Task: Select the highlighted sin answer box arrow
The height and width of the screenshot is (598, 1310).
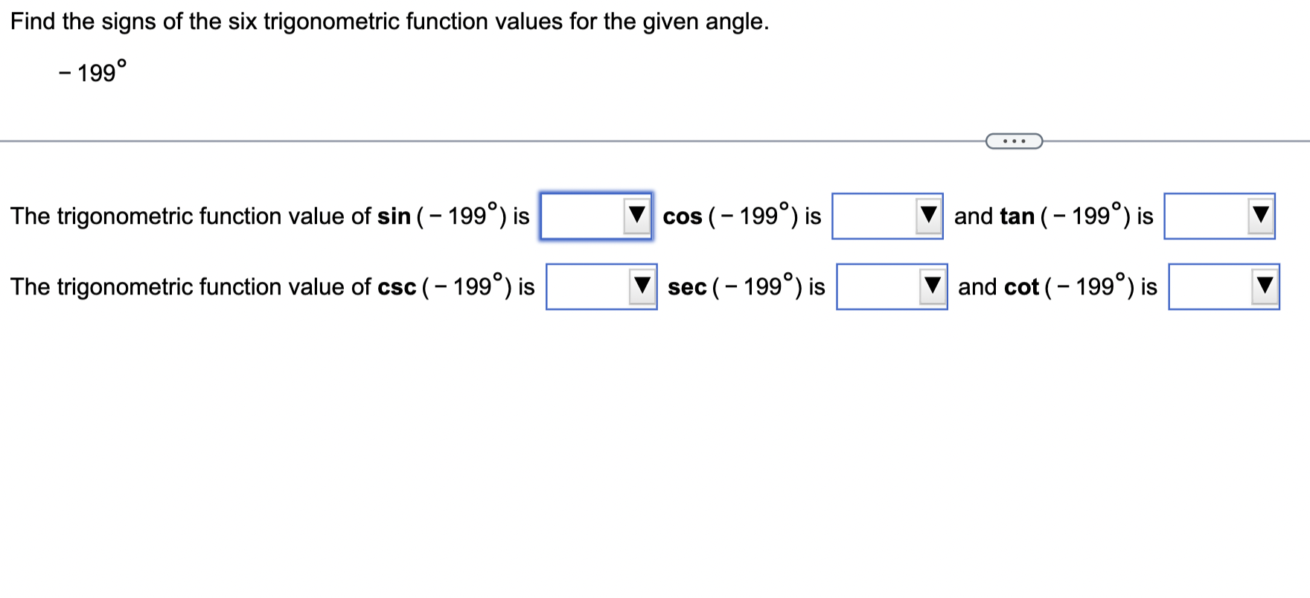Action: tap(638, 215)
